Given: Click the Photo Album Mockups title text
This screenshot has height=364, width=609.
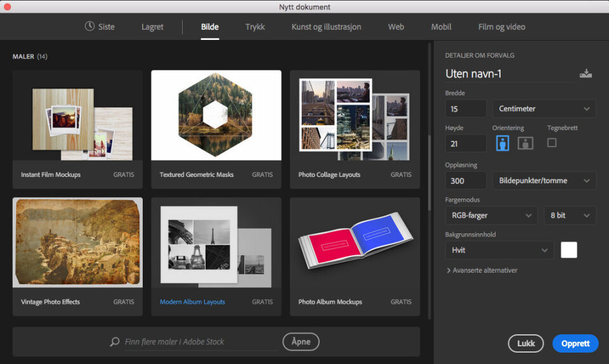Looking at the screenshot, I should coord(330,301).
